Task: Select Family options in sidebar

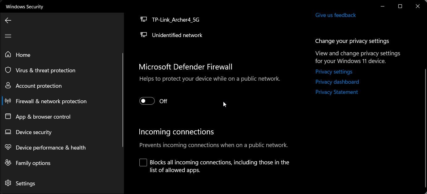Action: [33, 163]
